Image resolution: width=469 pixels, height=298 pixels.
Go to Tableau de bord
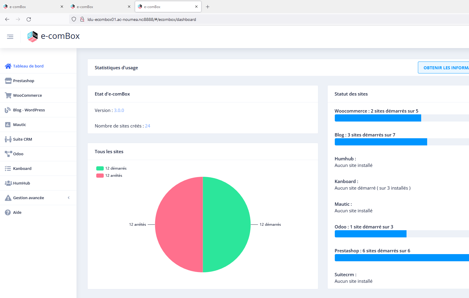click(x=28, y=66)
